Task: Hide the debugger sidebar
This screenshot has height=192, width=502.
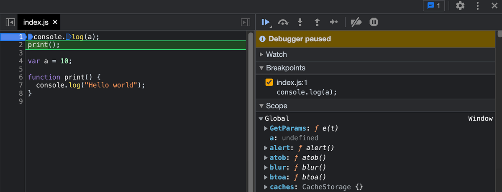Action: (246, 22)
